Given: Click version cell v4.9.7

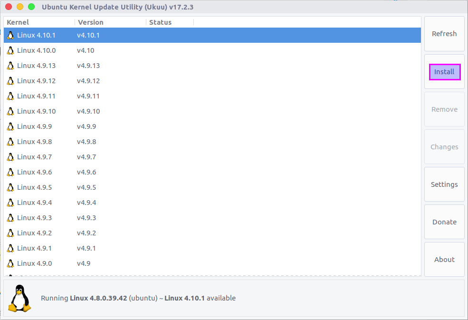Looking at the screenshot, I should pos(86,157).
